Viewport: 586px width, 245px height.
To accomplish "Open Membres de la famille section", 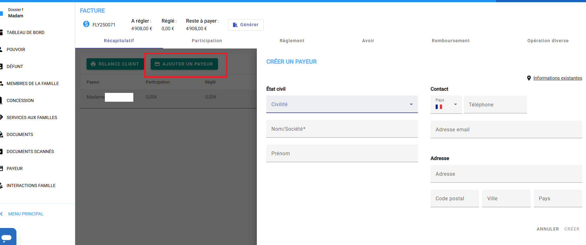I will pos(33,83).
